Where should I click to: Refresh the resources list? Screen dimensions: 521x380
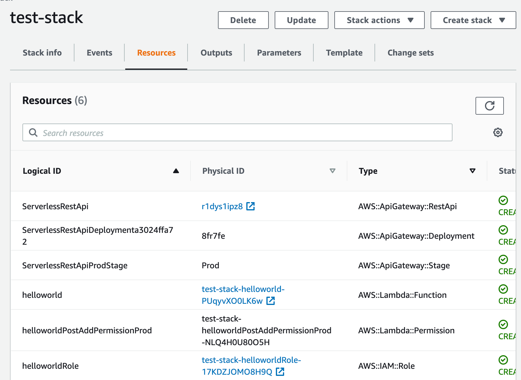point(489,106)
